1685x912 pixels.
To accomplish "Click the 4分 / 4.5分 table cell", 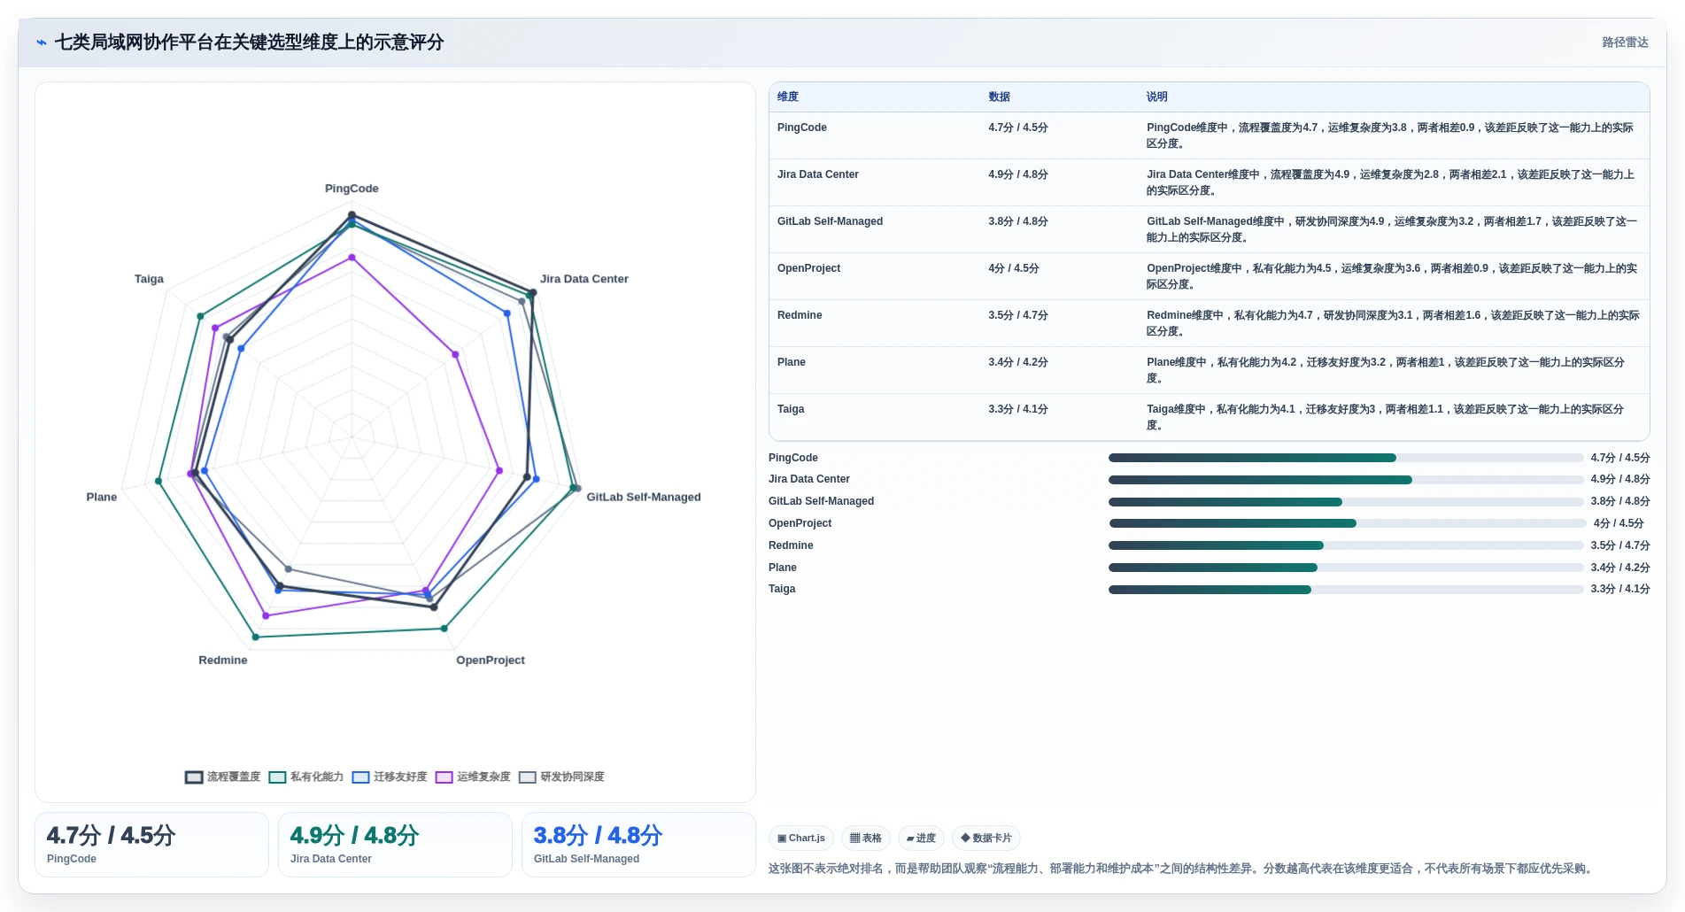I will tap(1014, 268).
